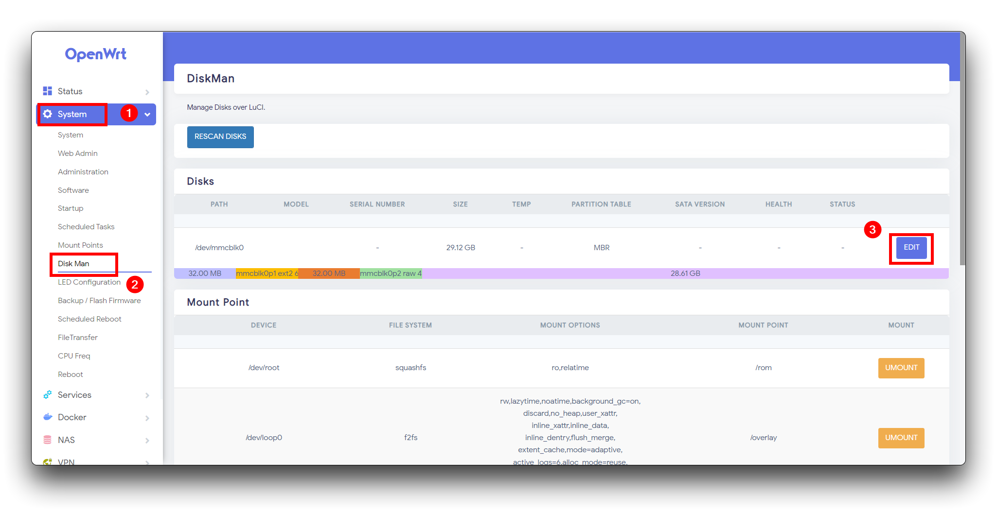Click the page vertical scrollbar
Screen dimensions: 997x512
(962, 149)
